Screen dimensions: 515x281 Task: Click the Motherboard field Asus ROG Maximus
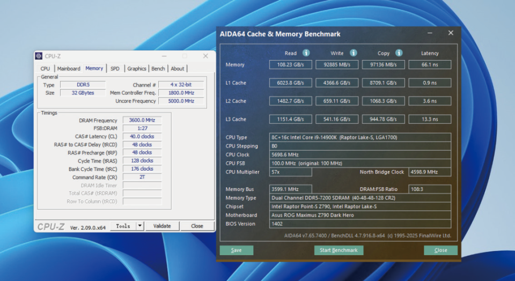click(x=360, y=215)
